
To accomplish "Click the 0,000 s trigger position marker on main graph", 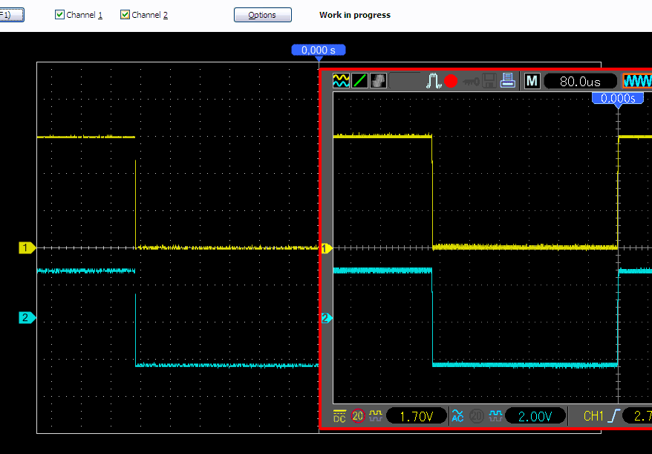I will pos(319,51).
